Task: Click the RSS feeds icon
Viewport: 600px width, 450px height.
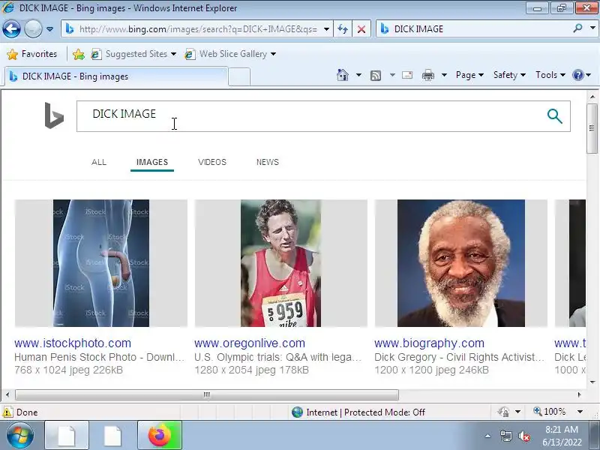Action: 376,76
